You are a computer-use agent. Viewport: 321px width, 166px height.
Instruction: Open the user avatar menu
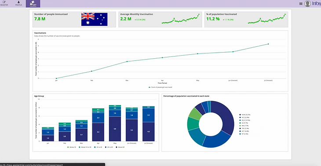pos(307,4)
